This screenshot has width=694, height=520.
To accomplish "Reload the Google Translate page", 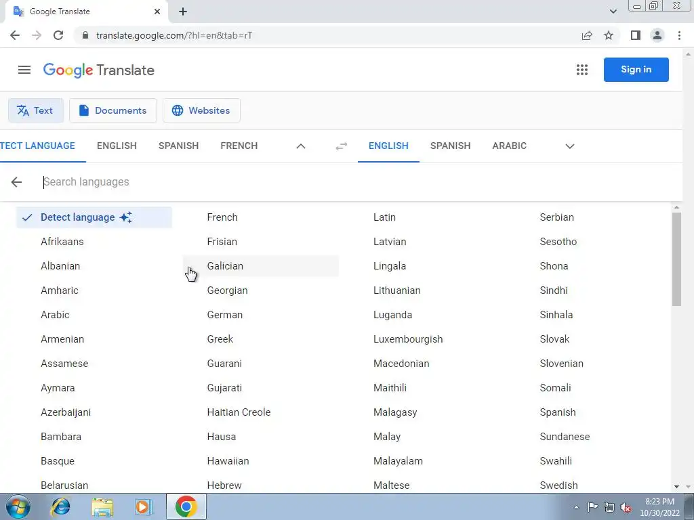I will (x=58, y=35).
